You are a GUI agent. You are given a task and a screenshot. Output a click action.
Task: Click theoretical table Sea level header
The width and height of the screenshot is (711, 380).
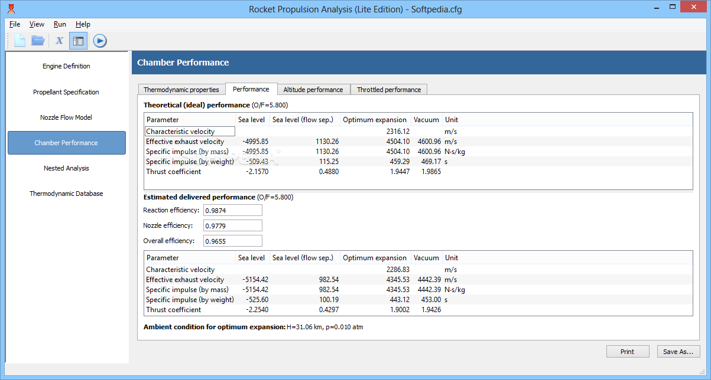click(x=252, y=120)
